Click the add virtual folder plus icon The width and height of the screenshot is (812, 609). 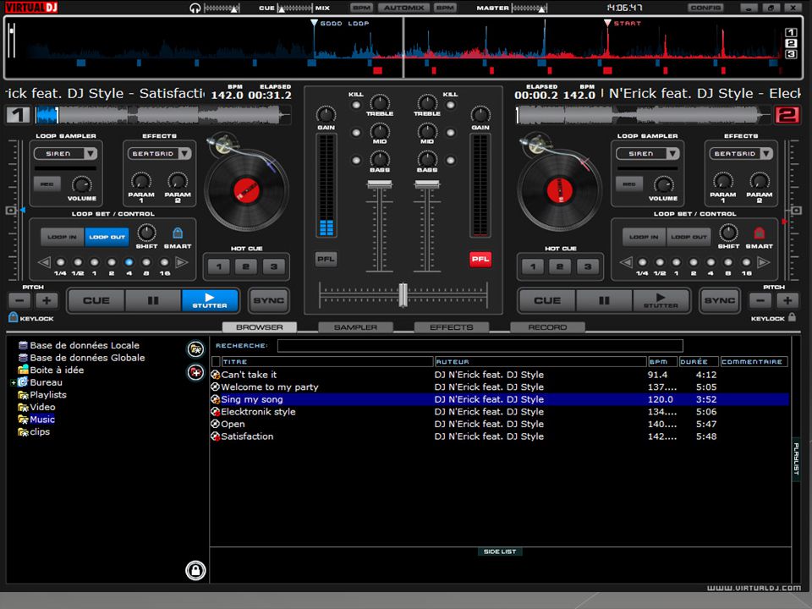point(195,372)
